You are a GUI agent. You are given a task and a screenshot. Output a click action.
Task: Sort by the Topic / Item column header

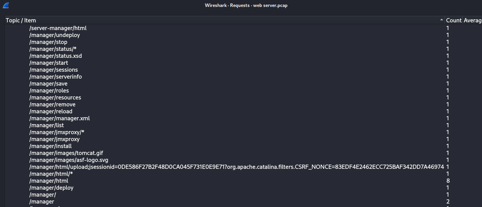point(21,20)
